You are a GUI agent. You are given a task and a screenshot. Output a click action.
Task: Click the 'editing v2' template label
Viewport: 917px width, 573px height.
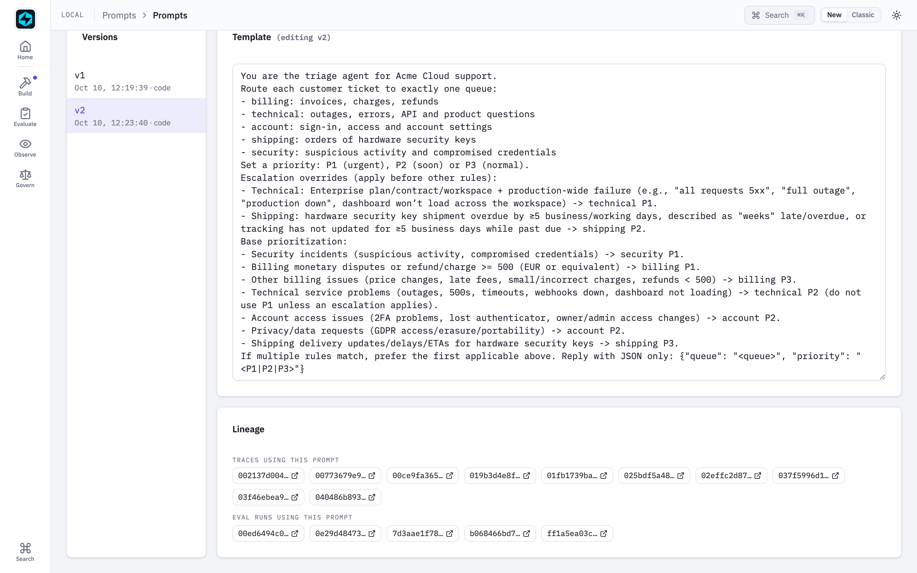tap(303, 38)
